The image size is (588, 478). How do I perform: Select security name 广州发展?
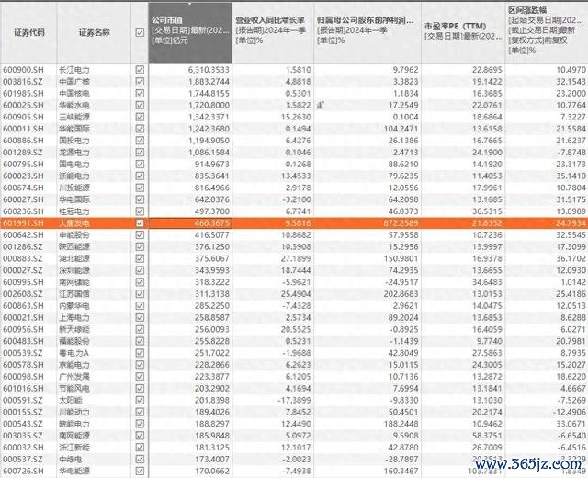click(x=74, y=376)
